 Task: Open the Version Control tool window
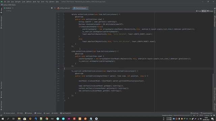click(x=9, y=113)
